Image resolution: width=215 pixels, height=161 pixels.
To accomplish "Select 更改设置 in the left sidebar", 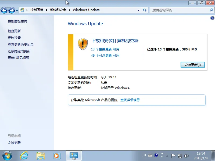I will [14, 38].
